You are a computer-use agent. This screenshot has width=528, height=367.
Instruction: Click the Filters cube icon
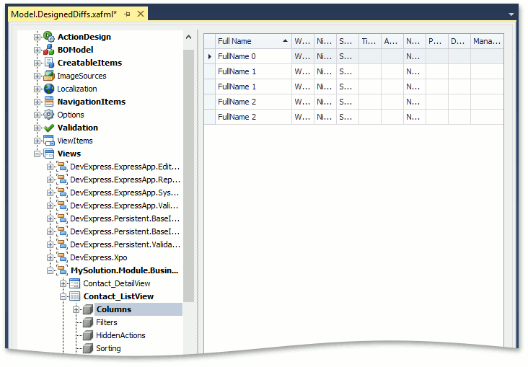(x=88, y=322)
